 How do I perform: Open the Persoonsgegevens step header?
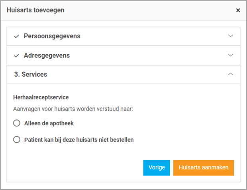click(52, 36)
